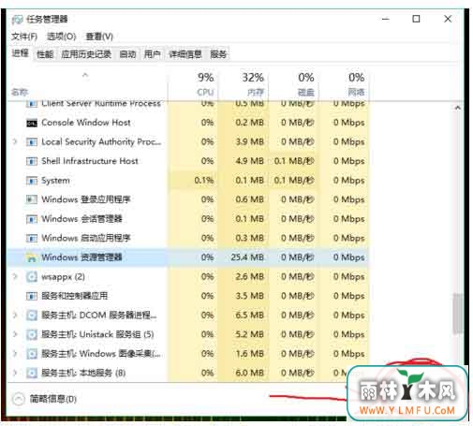Click 服务和控制器应用's 3.5 MB memory cell
The width and height of the screenshot is (473, 426).
[x=250, y=296]
